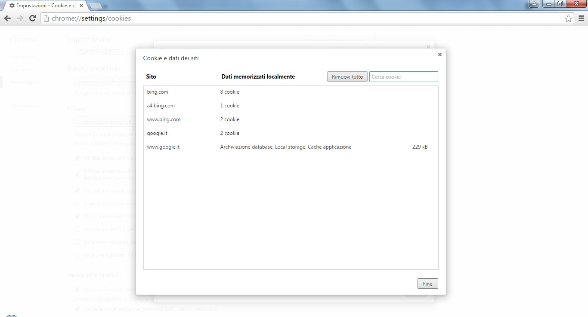The image size is (588, 317).
Task: Click the Rimuovi tutto button
Action: tap(347, 76)
